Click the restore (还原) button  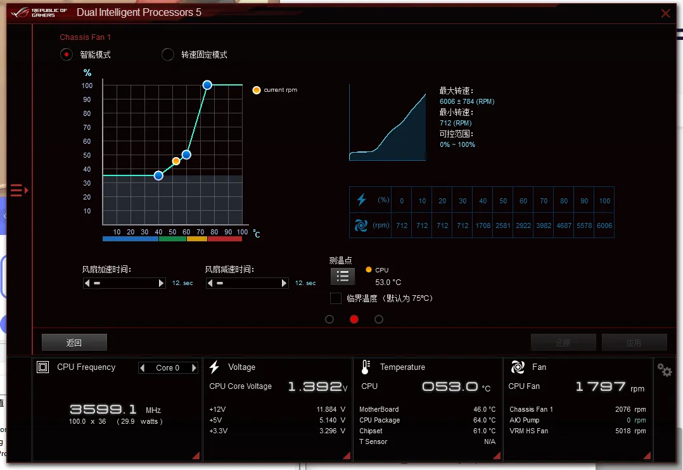pos(563,343)
